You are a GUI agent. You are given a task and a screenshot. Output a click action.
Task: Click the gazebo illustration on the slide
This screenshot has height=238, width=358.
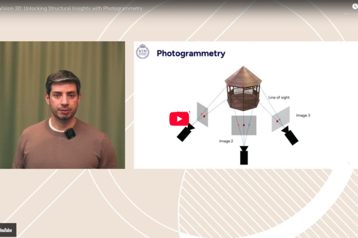click(243, 88)
